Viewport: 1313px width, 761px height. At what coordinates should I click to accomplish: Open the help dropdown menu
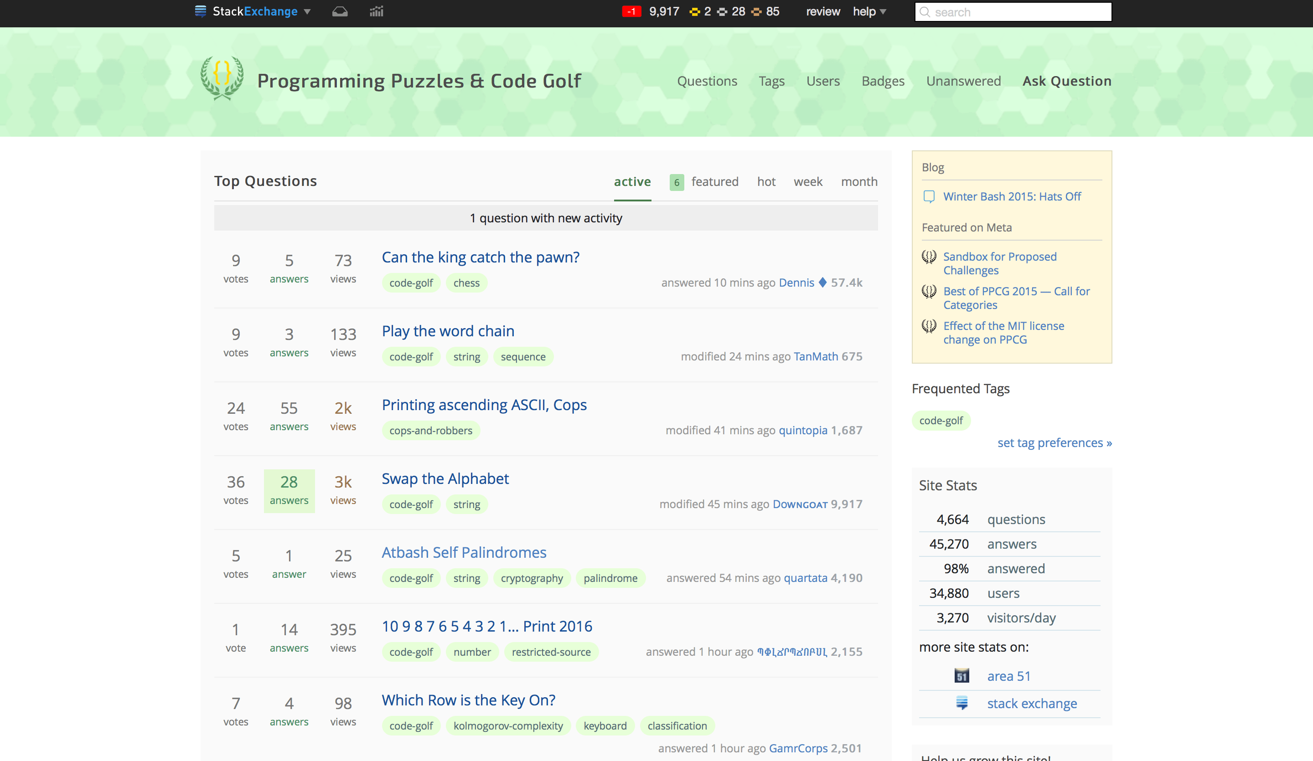click(x=868, y=11)
